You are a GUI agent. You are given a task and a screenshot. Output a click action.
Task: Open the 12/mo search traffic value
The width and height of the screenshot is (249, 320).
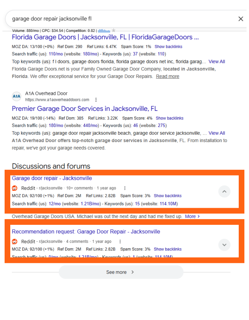coord(55,204)
